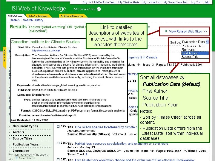Click Help in the top bar
This screenshot has height=161, width=215.
pyautogui.click(x=206, y=2)
